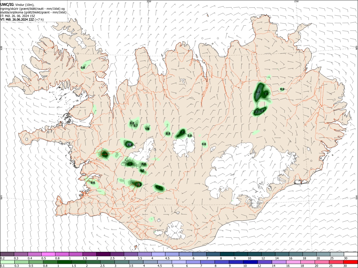Click the '20W' longitude label at the top edge

tap(149, 1)
